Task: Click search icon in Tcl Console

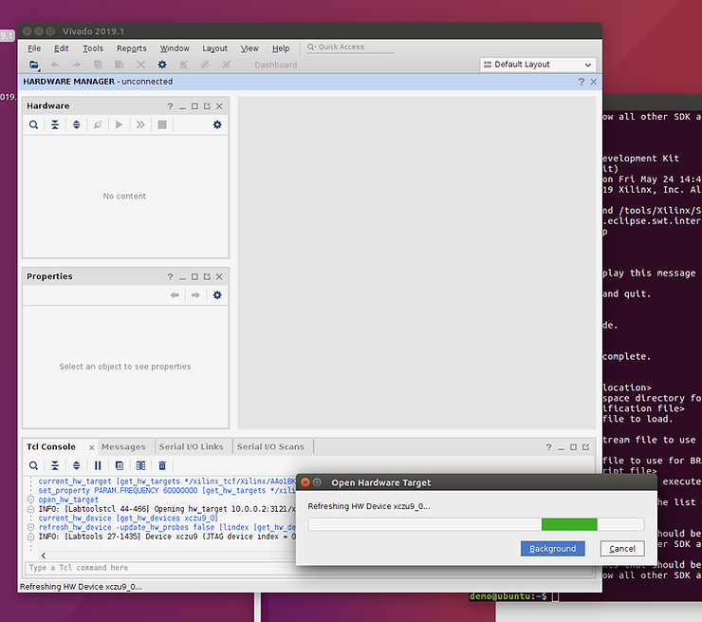Action: pyautogui.click(x=33, y=465)
